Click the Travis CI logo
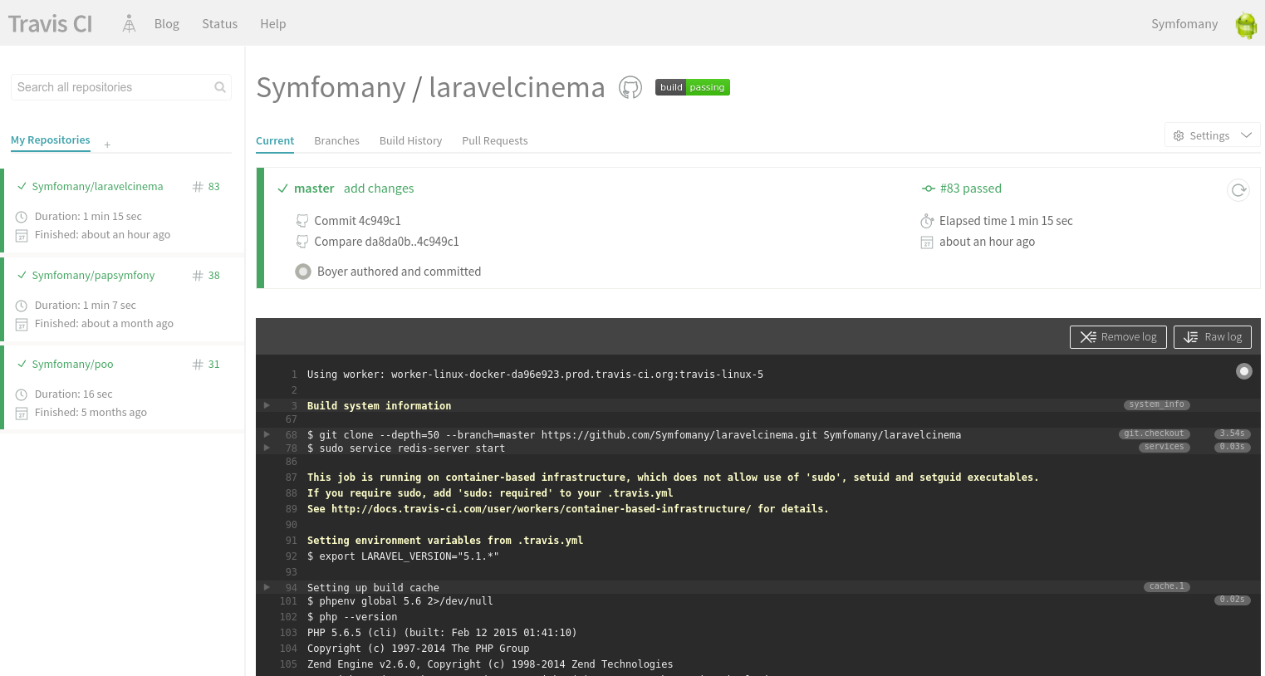The image size is (1265, 676). [x=51, y=24]
